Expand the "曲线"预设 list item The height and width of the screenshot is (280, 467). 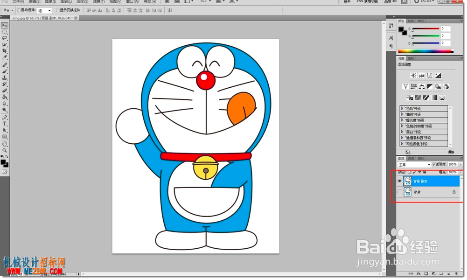pyautogui.click(x=424, y=114)
